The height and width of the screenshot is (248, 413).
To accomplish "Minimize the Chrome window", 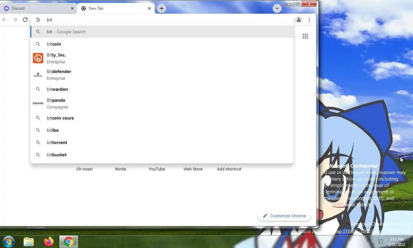I will coord(289,4).
